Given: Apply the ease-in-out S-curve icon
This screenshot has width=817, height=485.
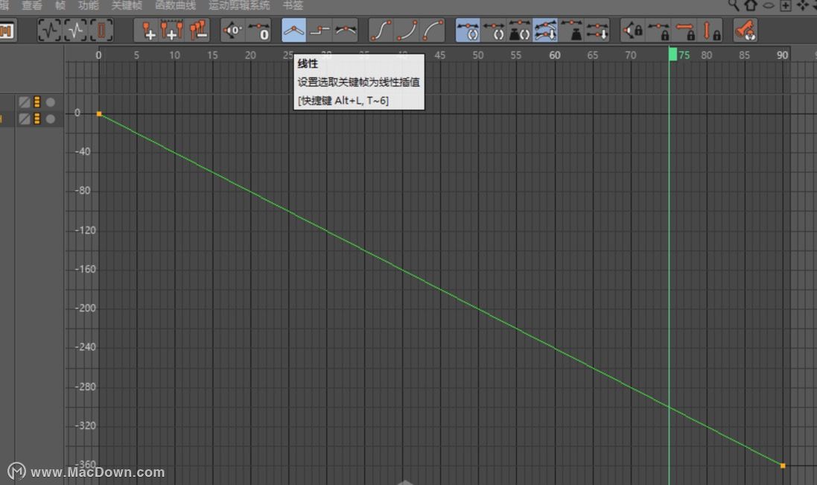Looking at the screenshot, I should tap(381, 31).
